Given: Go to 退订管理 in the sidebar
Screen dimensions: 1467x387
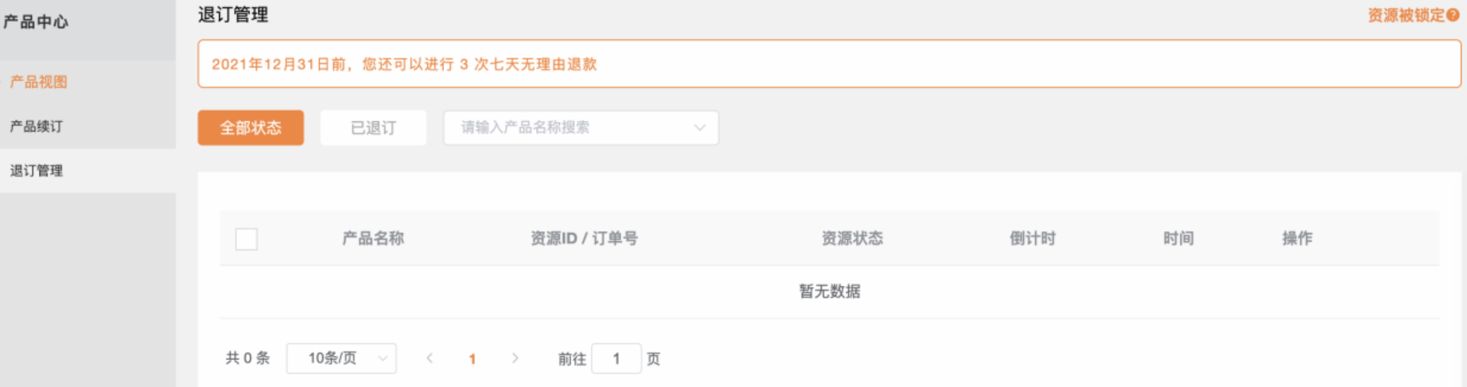Looking at the screenshot, I should (x=36, y=171).
